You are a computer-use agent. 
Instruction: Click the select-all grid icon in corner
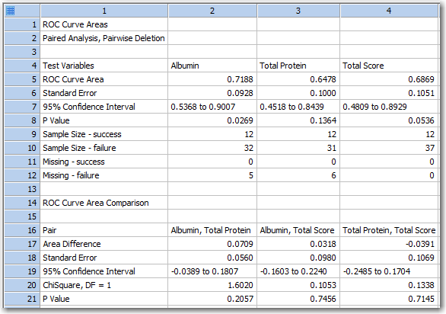[x=10, y=11]
